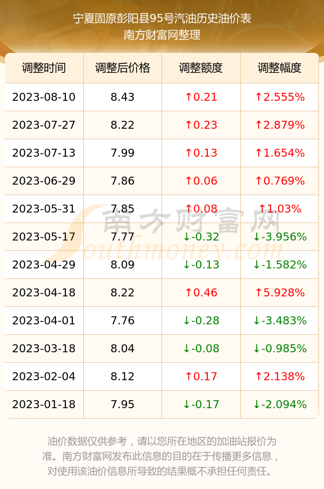Select the ↑5.928% percentage cell

click(280, 292)
